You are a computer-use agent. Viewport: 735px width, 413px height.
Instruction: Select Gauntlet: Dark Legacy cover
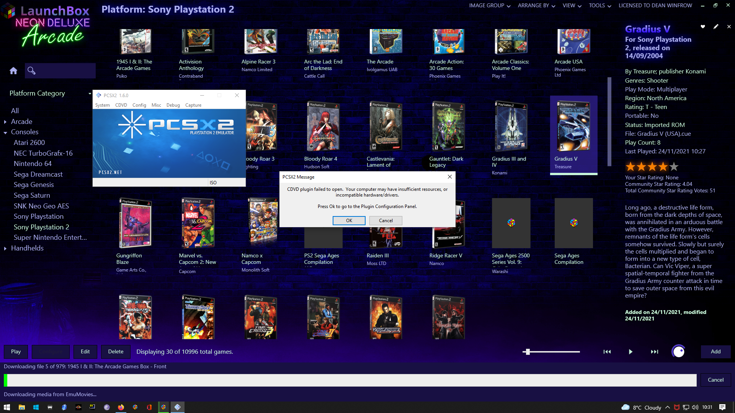pos(448,126)
